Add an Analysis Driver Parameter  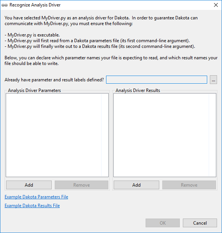(x=29, y=185)
